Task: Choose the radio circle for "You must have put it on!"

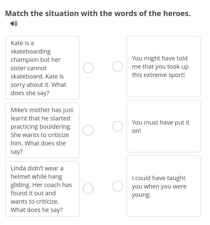Action: pos(118,126)
